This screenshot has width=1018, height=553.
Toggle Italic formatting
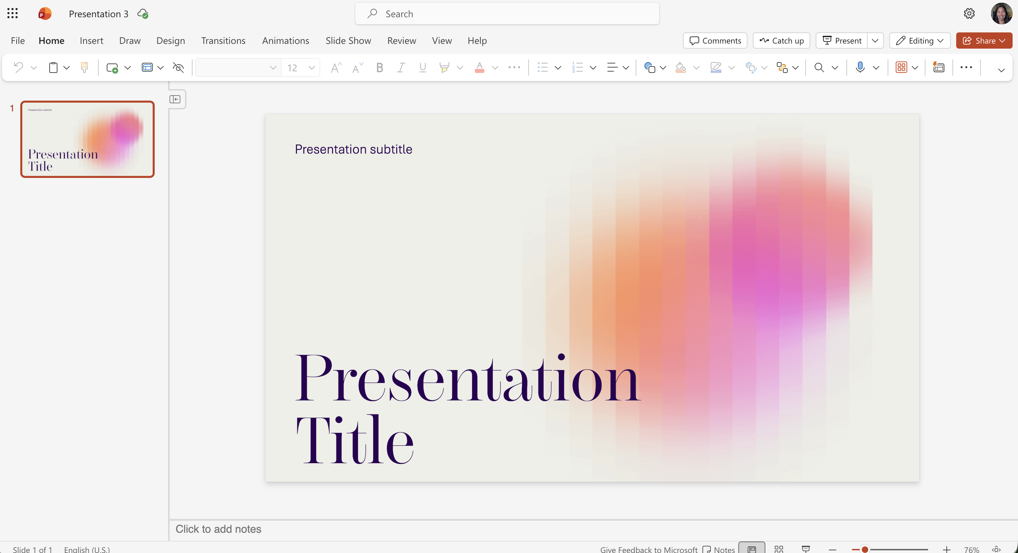401,68
